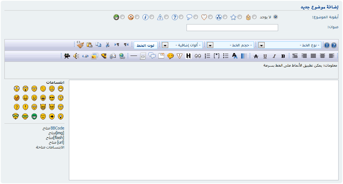Image resolution: width=343 pixels, height=184 pixels.
Task: Toggle underline text formatting
Action: (x=265, y=56)
